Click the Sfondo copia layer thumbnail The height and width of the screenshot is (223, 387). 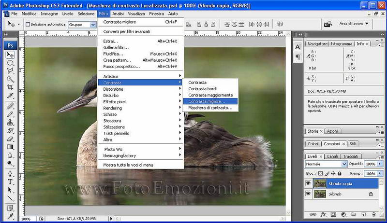[320, 183]
